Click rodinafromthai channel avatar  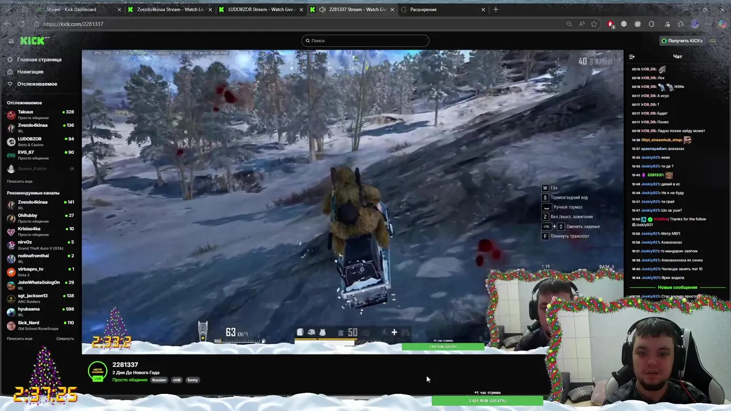coord(11,258)
